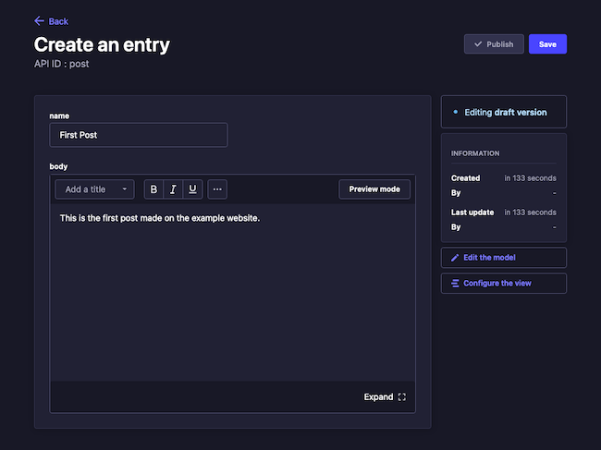Toggle underline formatting in body editor
The width and height of the screenshot is (601, 450).
tap(192, 189)
